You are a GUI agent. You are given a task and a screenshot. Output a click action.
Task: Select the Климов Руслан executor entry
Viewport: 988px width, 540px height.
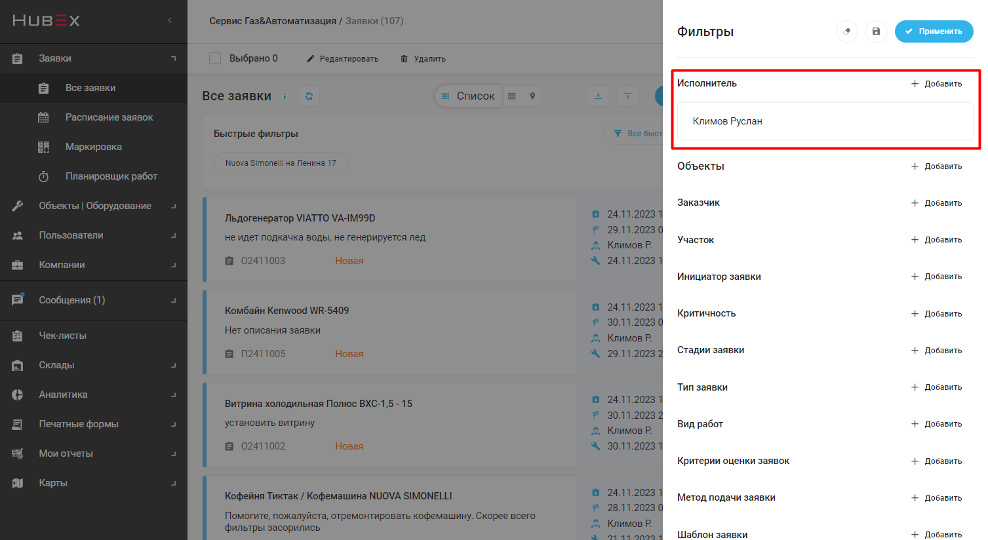[x=728, y=121]
